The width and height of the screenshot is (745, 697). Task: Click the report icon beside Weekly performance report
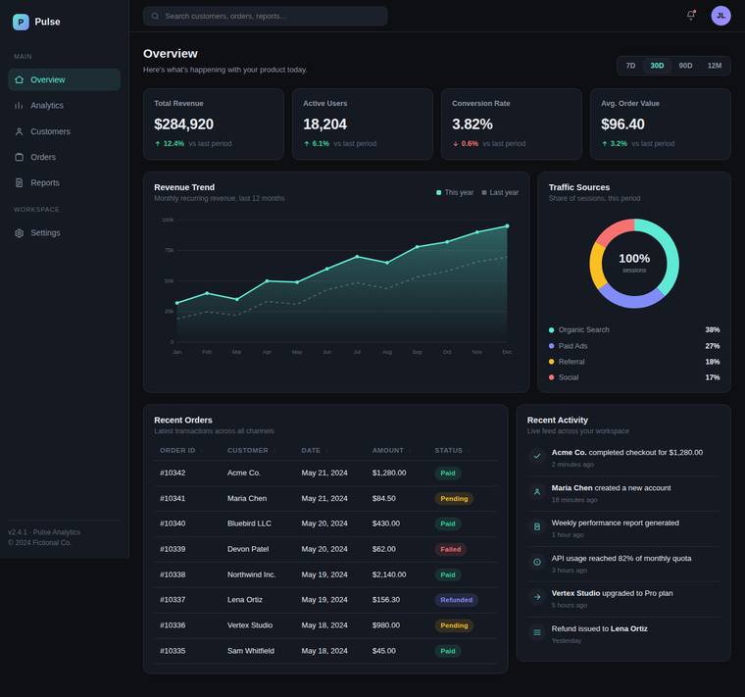(x=537, y=526)
